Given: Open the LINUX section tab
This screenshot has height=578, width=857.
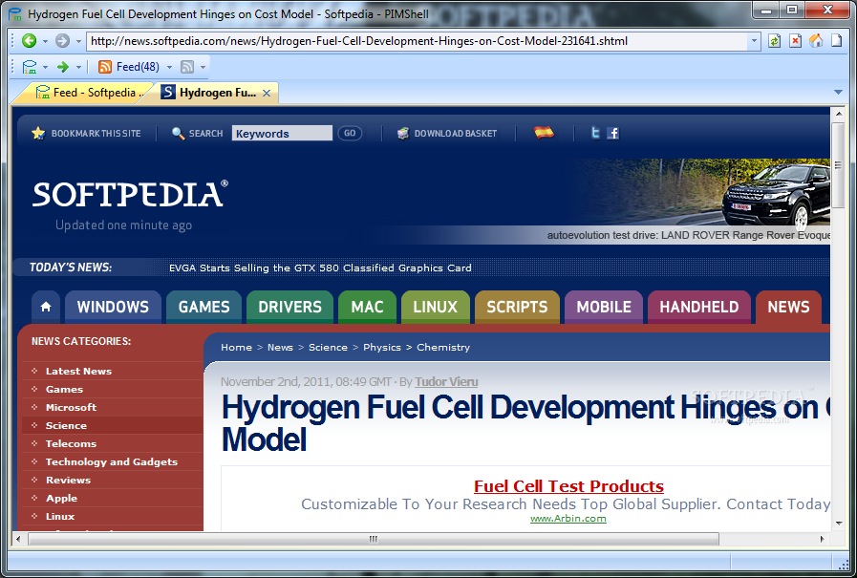Looking at the screenshot, I should [435, 307].
